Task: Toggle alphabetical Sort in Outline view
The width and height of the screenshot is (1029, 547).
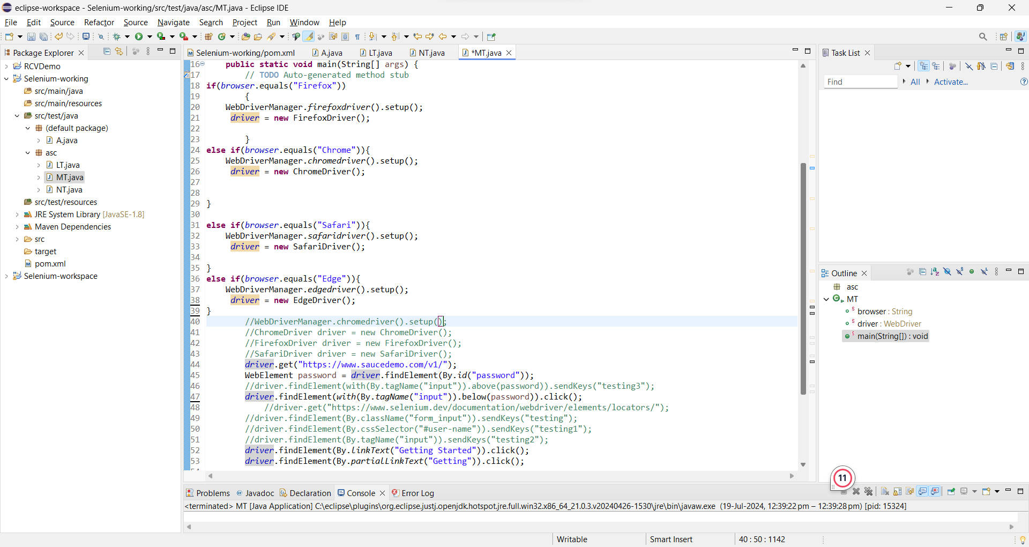Action: pyautogui.click(x=935, y=272)
